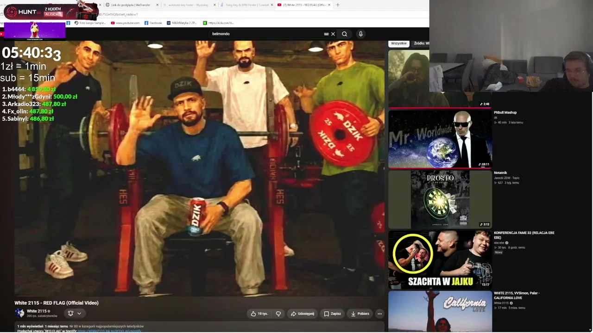Open the www.youtube.com bookmark

click(x=125, y=23)
